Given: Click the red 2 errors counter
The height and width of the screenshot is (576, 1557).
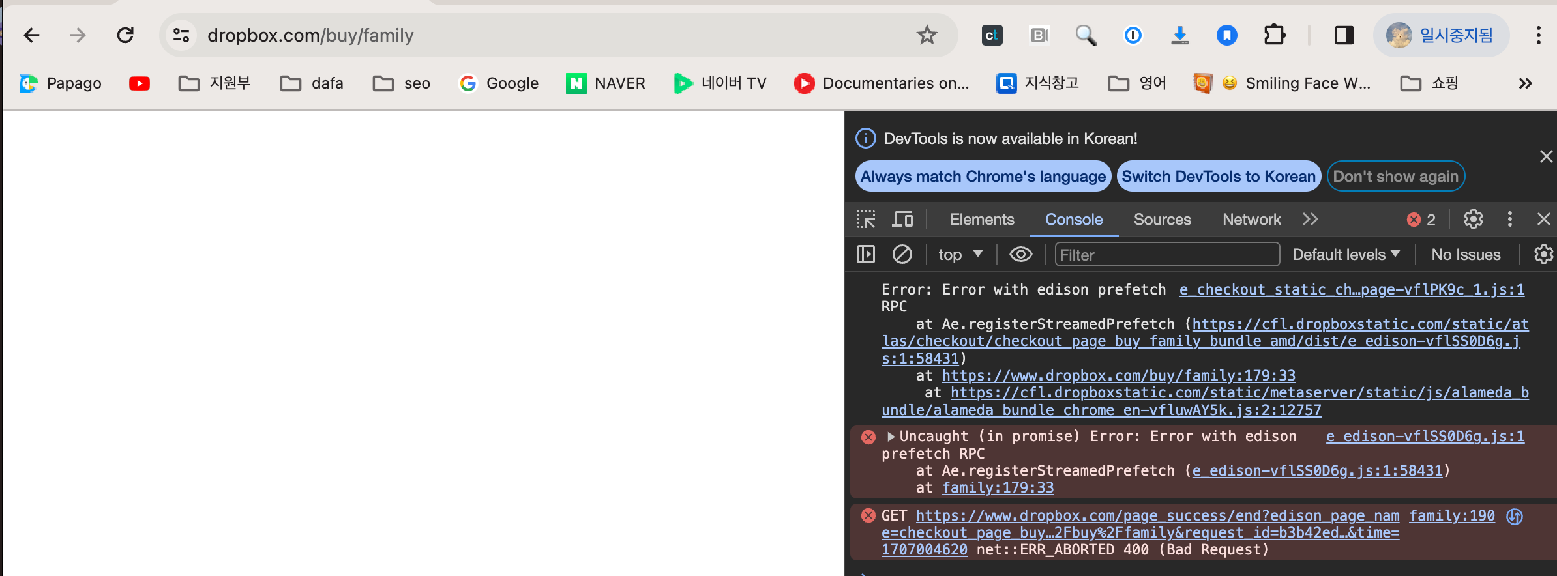Looking at the screenshot, I should 1421,220.
